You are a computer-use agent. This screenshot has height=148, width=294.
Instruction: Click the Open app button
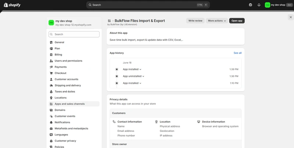point(237,21)
